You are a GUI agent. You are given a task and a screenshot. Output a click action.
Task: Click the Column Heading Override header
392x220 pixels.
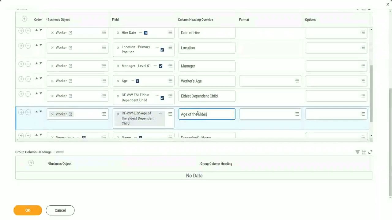[x=195, y=20]
